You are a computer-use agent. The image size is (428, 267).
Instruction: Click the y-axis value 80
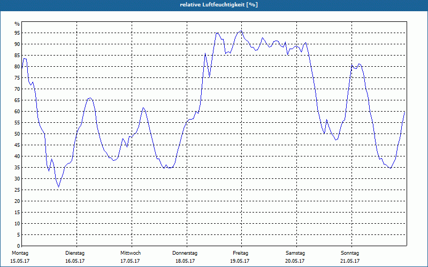point(17,66)
